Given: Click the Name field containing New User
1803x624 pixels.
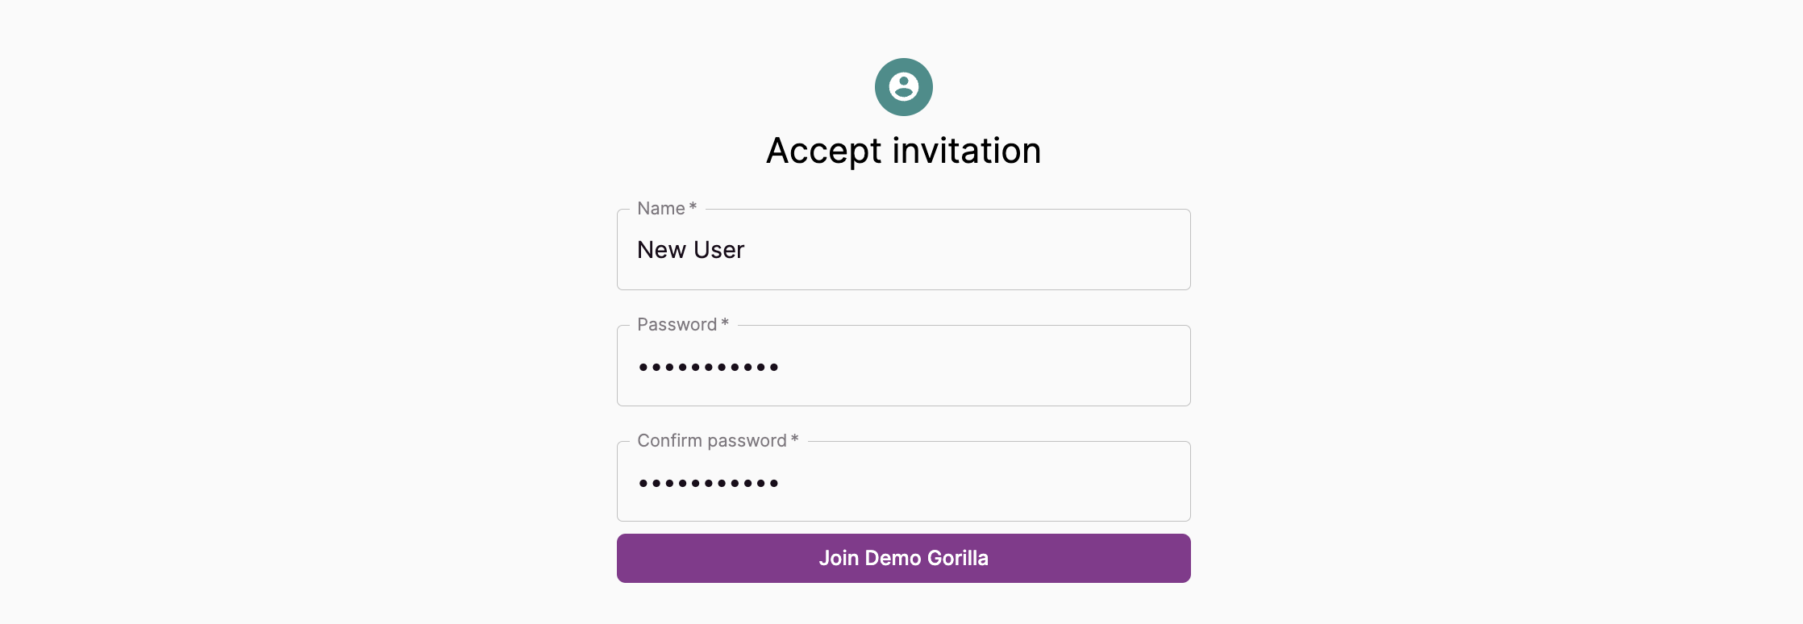Looking at the screenshot, I should coord(903,249).
